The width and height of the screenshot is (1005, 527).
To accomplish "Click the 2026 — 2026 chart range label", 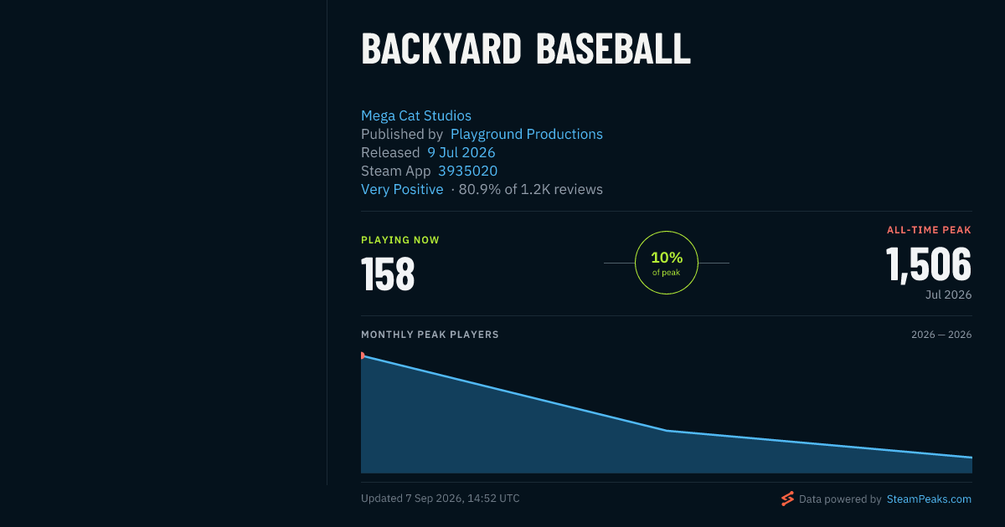I will point(941,335).
